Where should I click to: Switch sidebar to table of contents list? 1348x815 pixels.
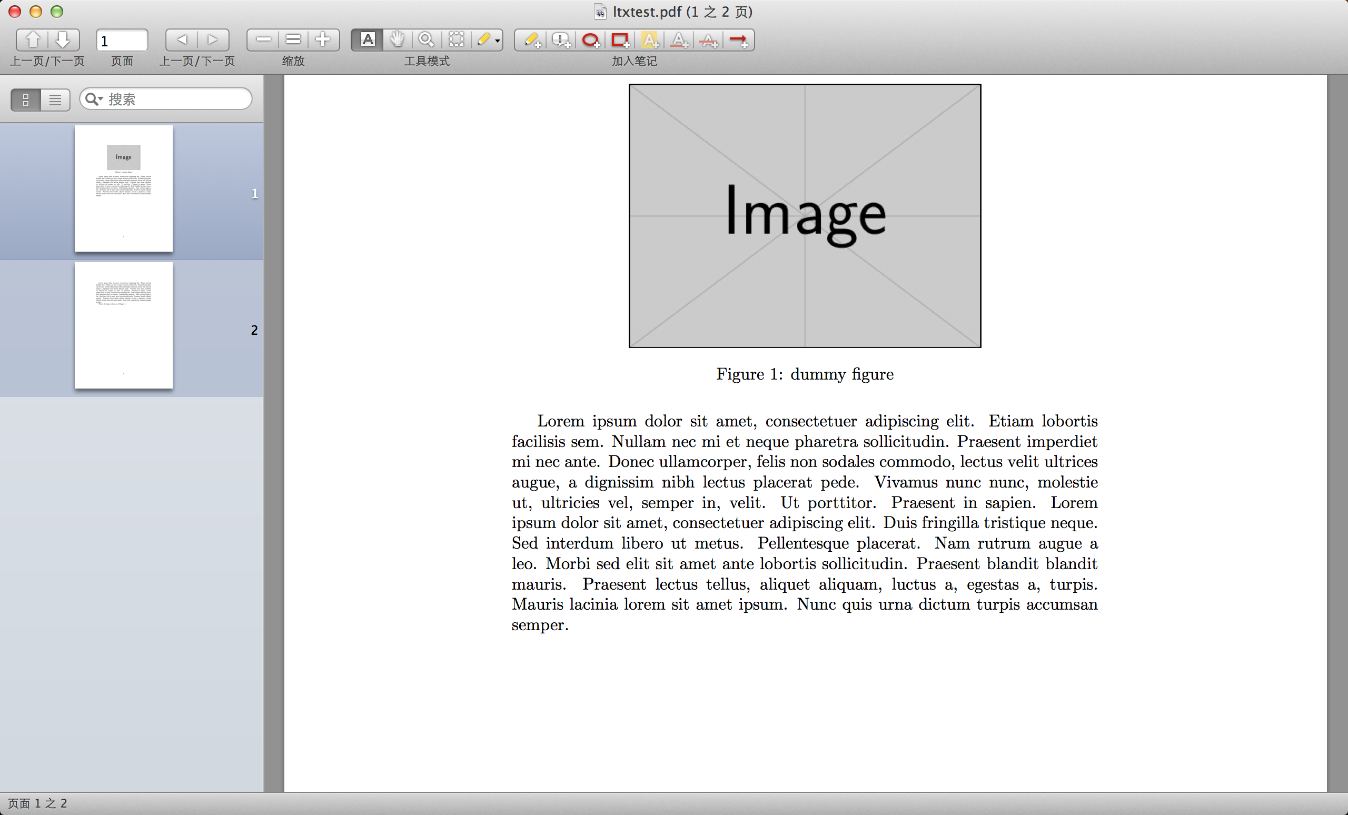(x=55, y=100)
